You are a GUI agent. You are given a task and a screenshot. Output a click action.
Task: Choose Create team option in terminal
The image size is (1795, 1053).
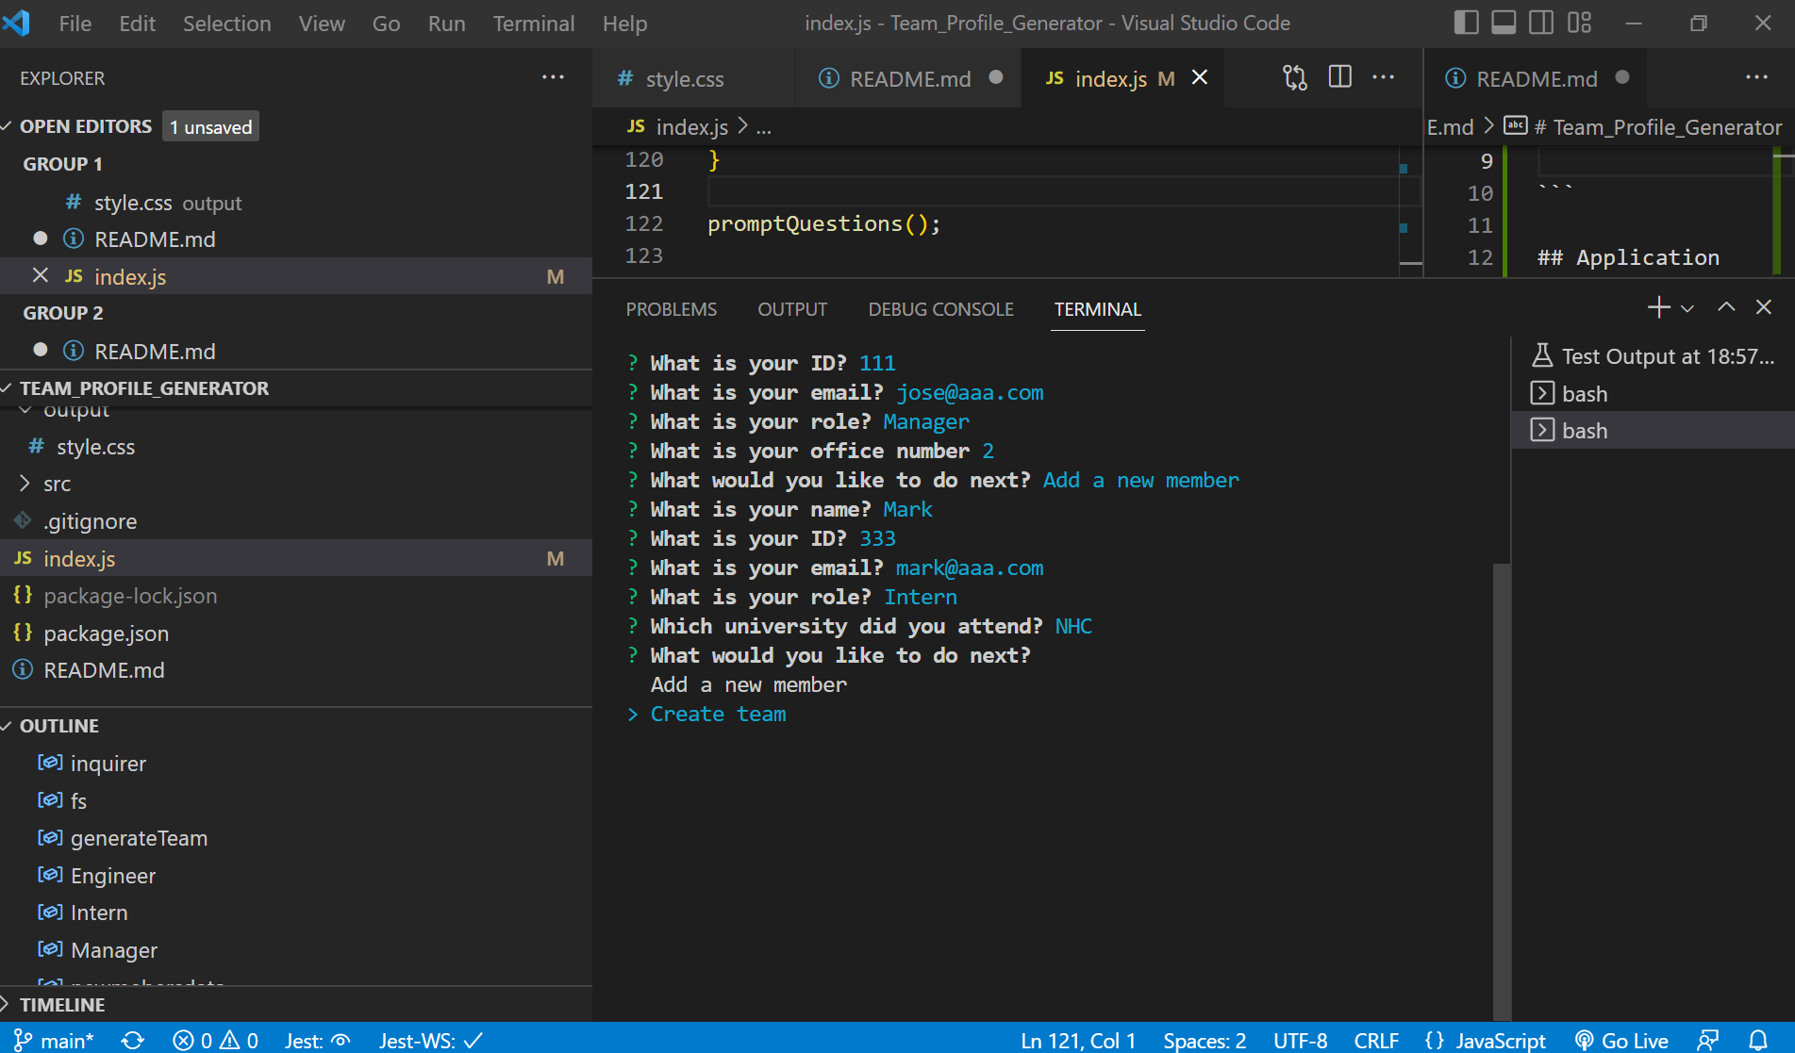(718, 714)
